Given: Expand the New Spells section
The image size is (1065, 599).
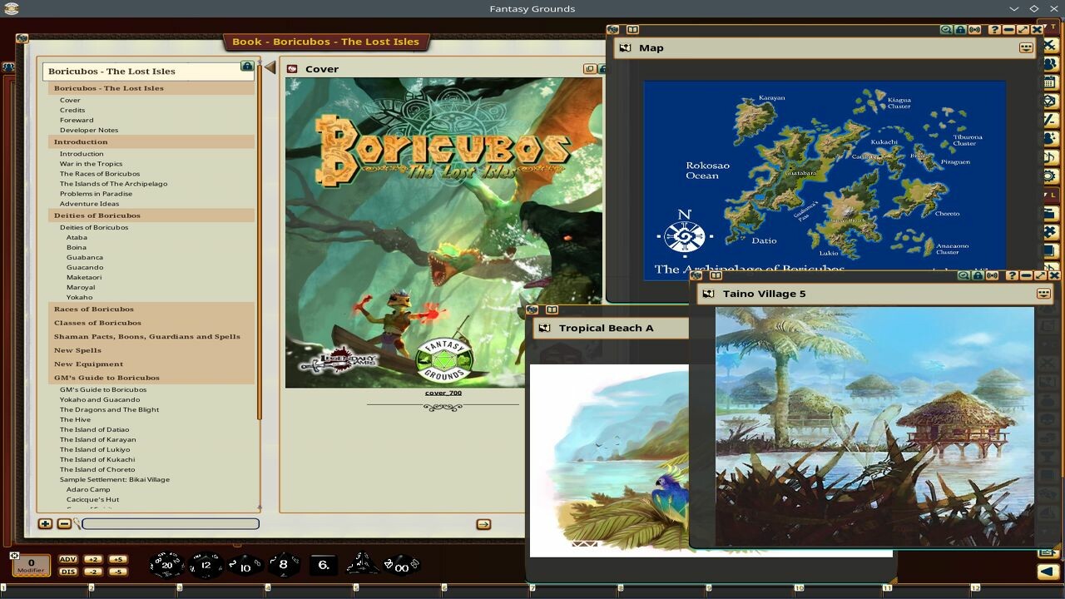Looking at the screenshot, I should [80, 349].
